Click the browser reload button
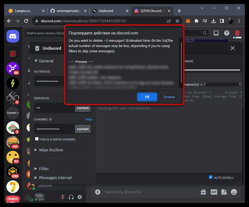Screen dimensions: 249x207 point(26,21)
